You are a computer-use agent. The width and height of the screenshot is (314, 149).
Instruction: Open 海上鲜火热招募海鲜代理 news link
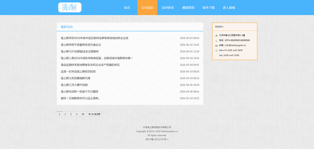click(x=75, y=78)
